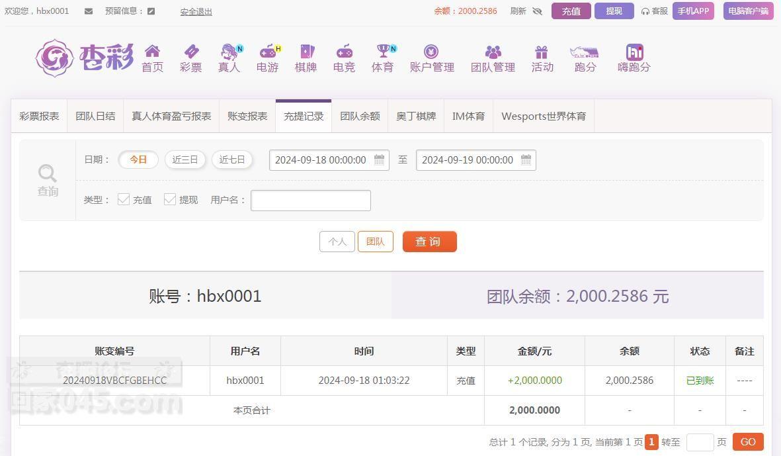This screenshot has height=456, width=781.
Task: Toggle the 充值 type checkbox
Action: (x=124, y=199)
